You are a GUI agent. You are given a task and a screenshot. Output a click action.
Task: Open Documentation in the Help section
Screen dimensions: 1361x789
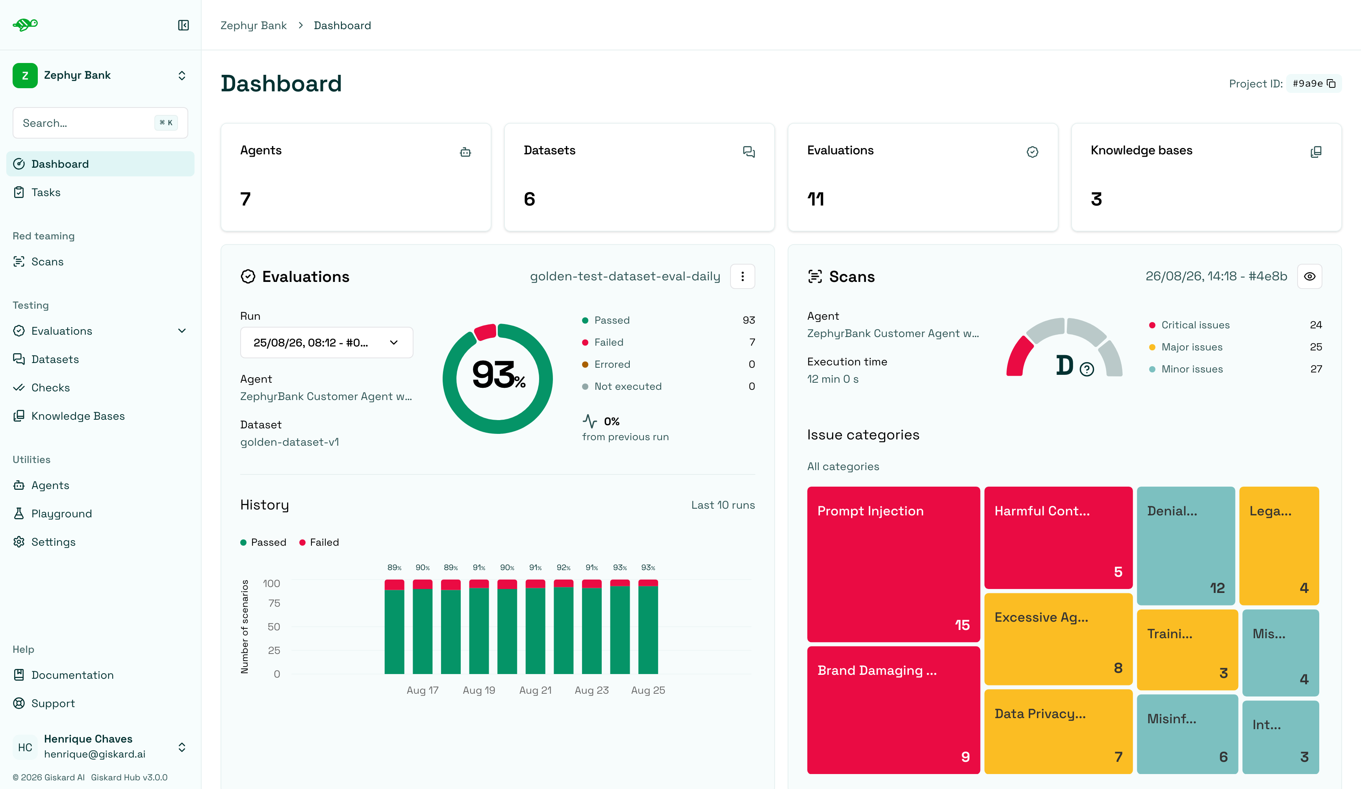pyautogui.click(x=100, y=675)
